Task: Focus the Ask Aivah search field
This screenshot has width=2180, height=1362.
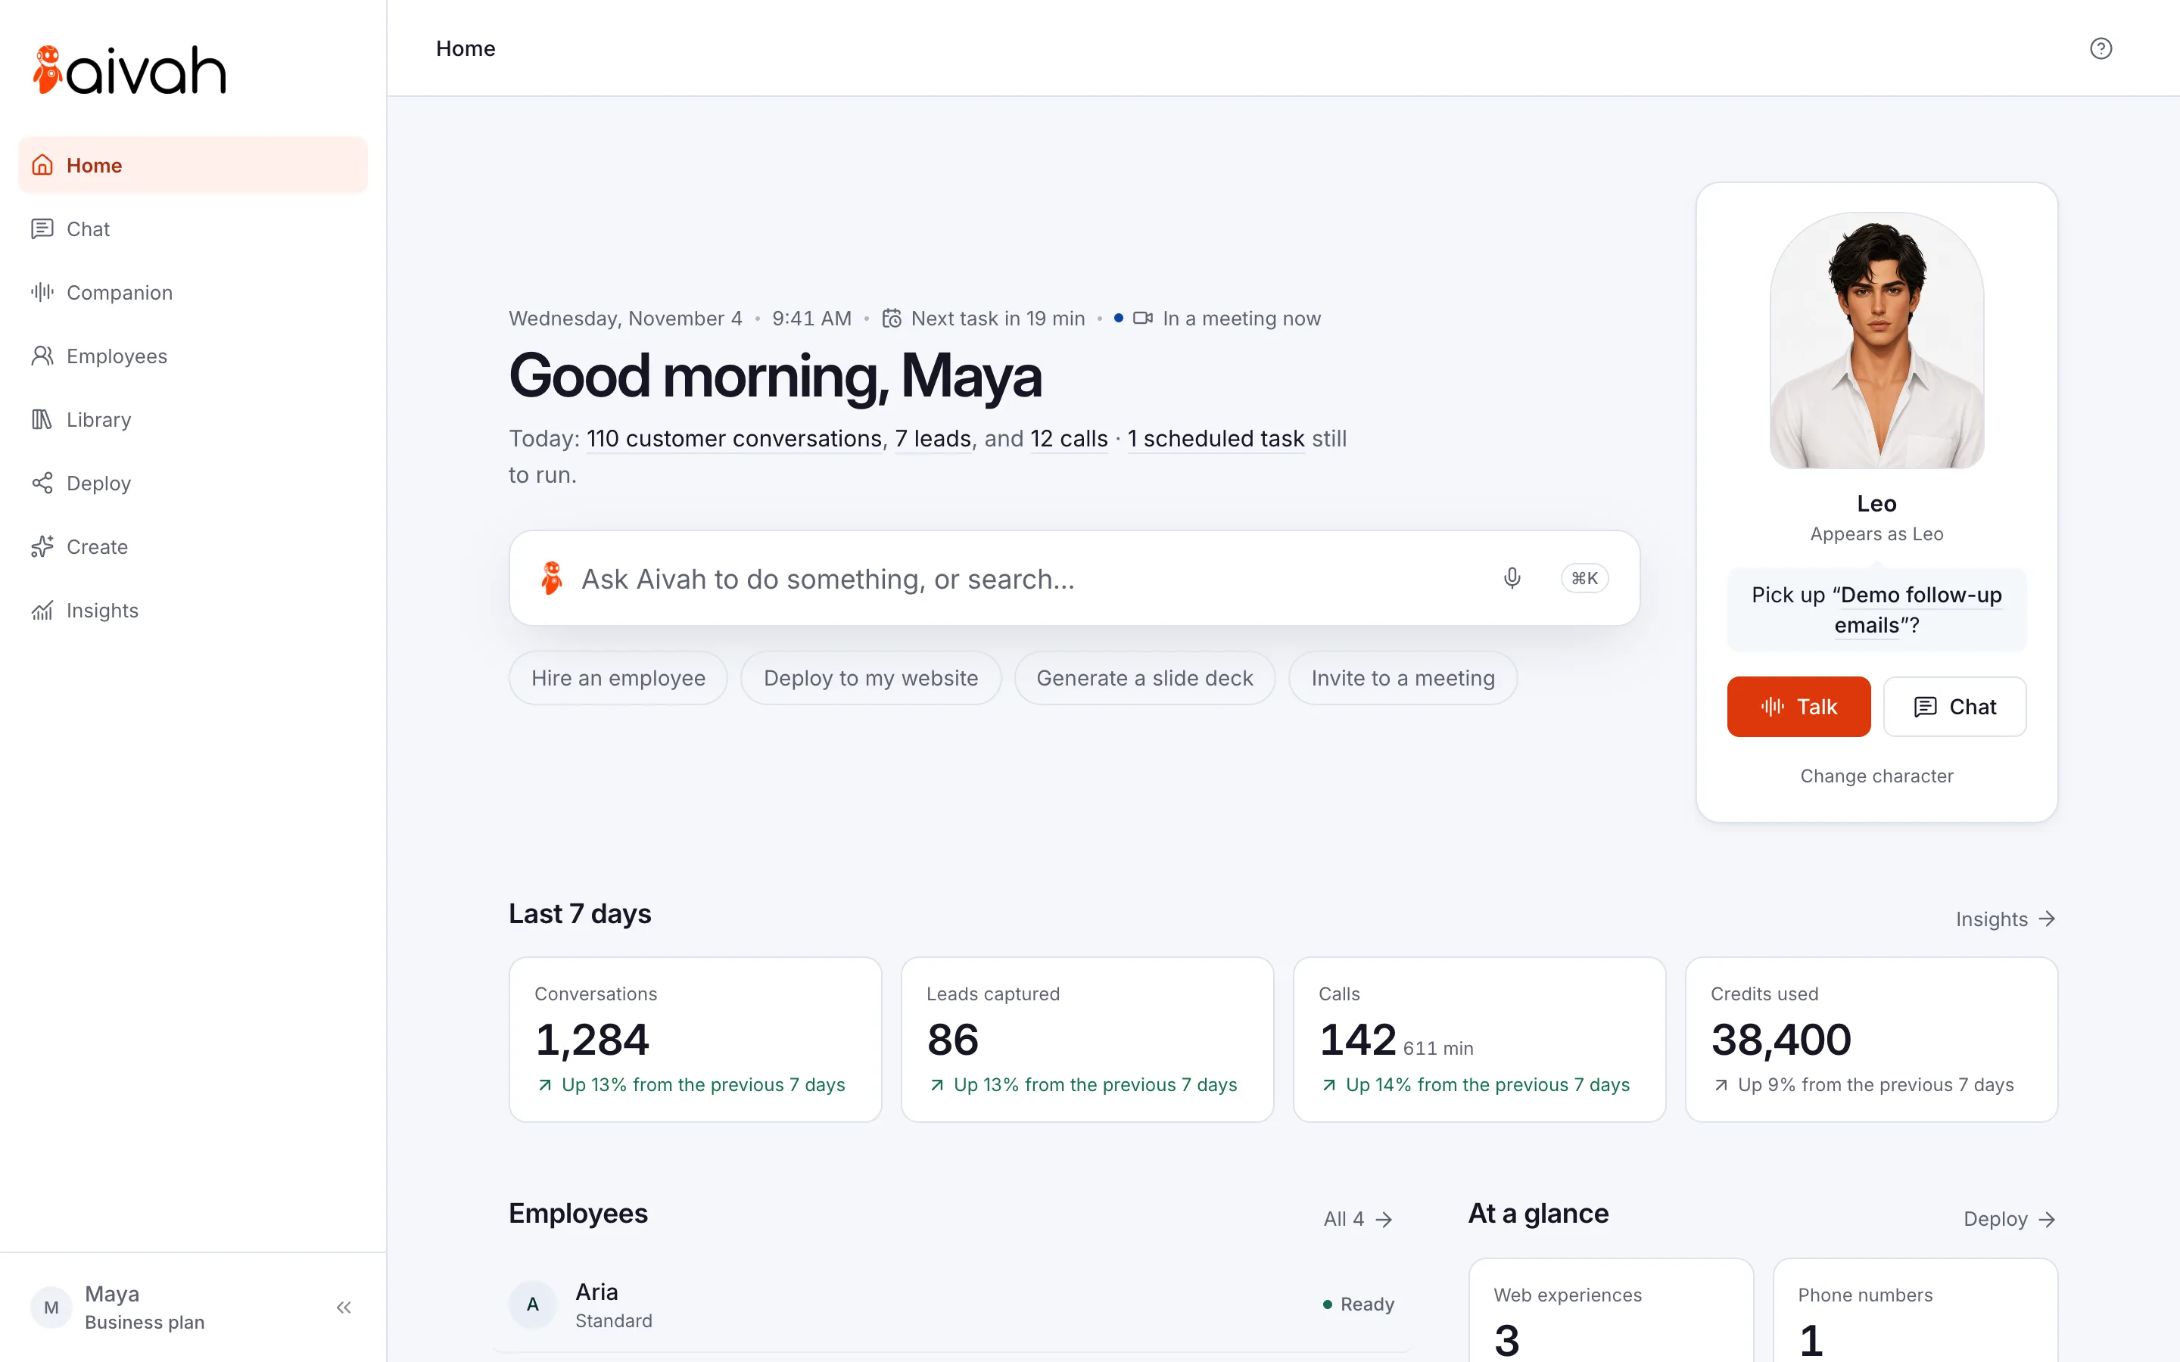Action: [x=1074, y=578]
